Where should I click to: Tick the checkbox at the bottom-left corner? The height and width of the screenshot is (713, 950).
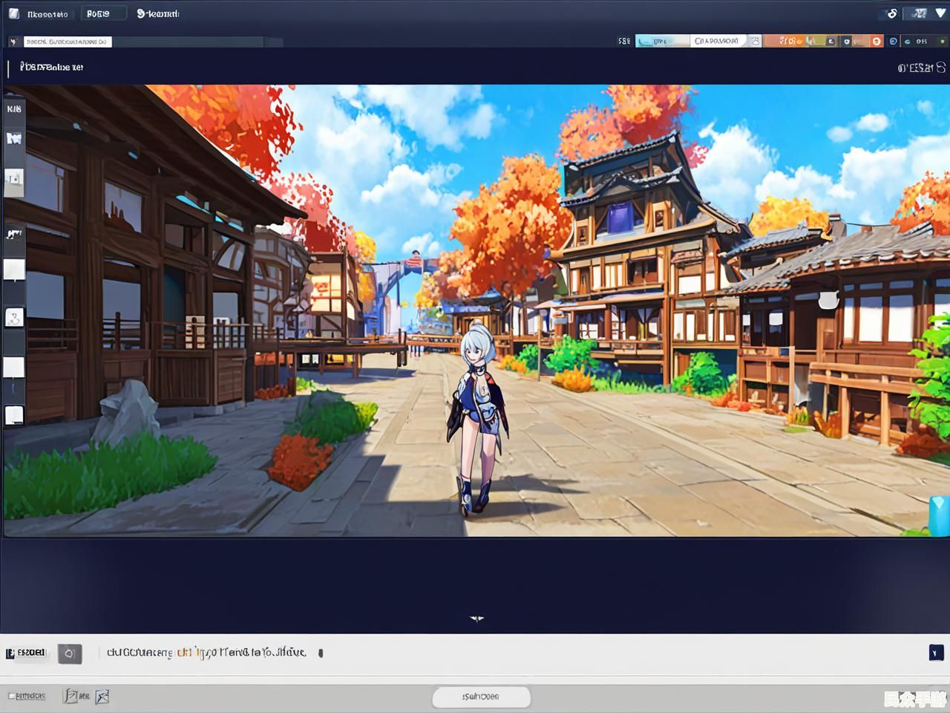[x=11, y=696]
